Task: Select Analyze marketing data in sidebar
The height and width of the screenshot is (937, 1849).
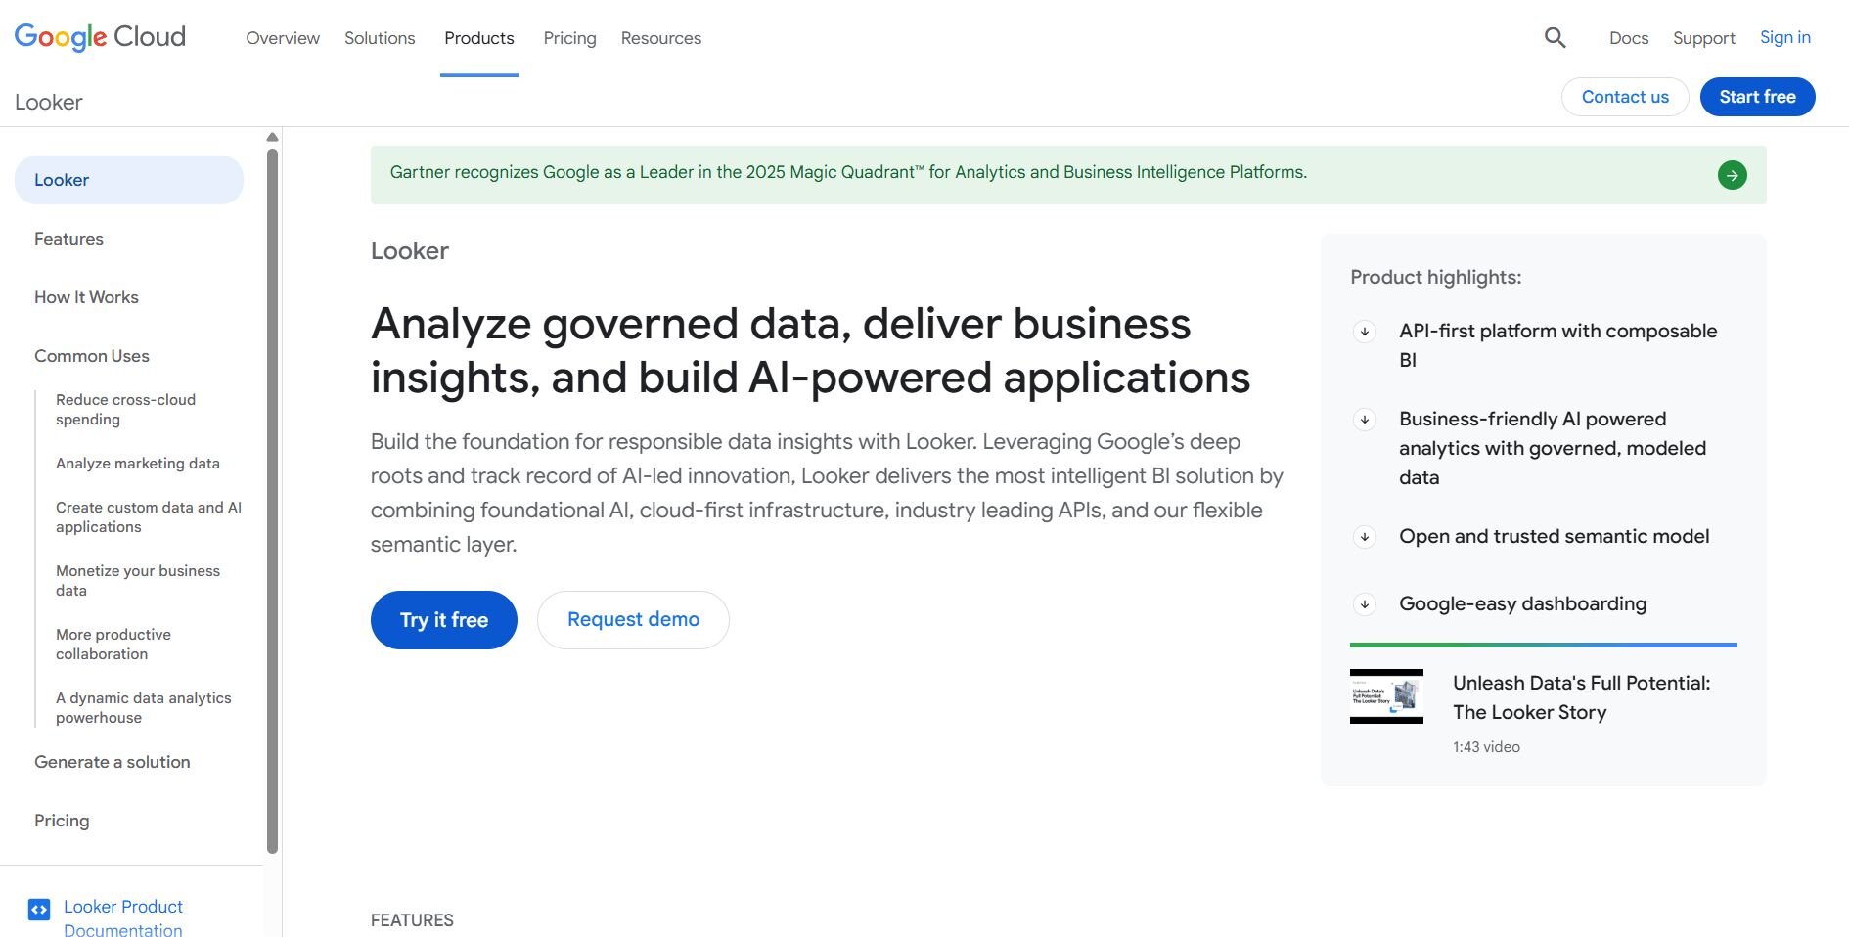Action: click(138, 464)
